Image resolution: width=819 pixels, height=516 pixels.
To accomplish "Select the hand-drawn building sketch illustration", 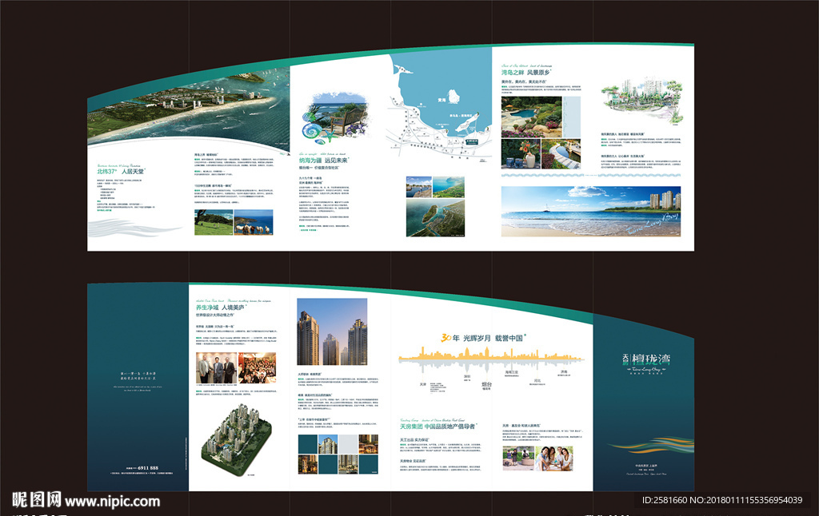I will click(x=643, y=101).
